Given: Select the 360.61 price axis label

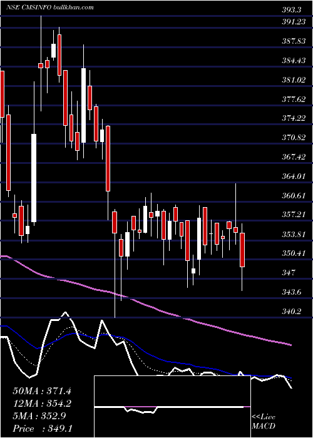Looking at the screenshot, I should tap(294, 195).
